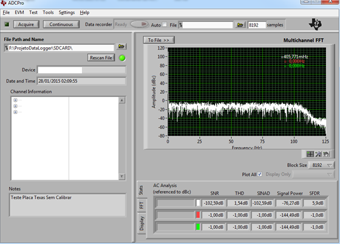The height and width of the screenshot is (244, 340).
Task: Uncheck the Plot All checkbox
Action: pos(260,174)
